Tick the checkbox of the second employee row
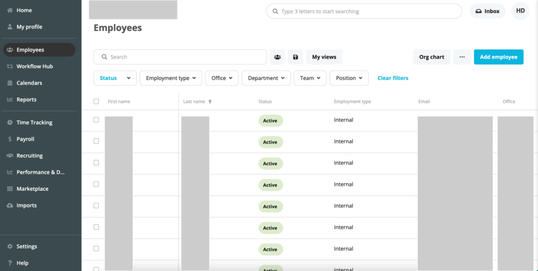The image size is (538, 271). [96, 141]
